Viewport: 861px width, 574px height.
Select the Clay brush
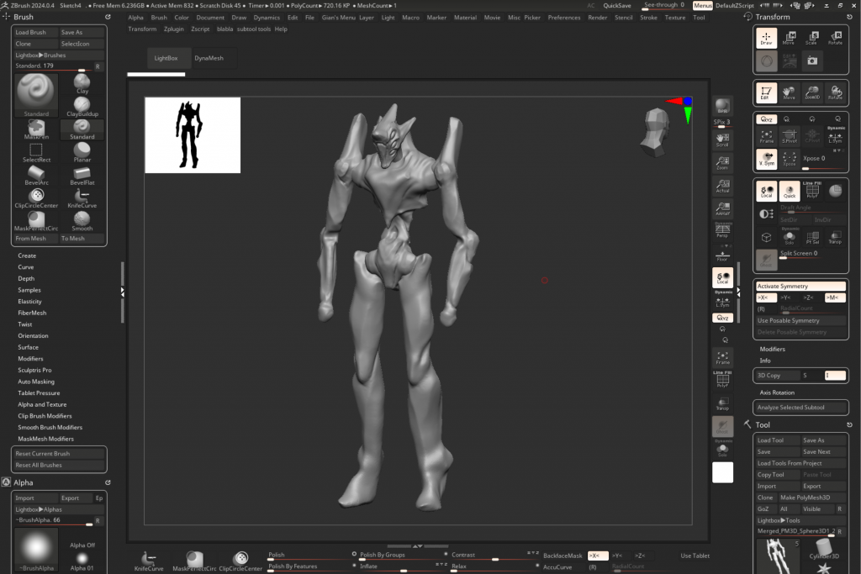pos(82,83)
